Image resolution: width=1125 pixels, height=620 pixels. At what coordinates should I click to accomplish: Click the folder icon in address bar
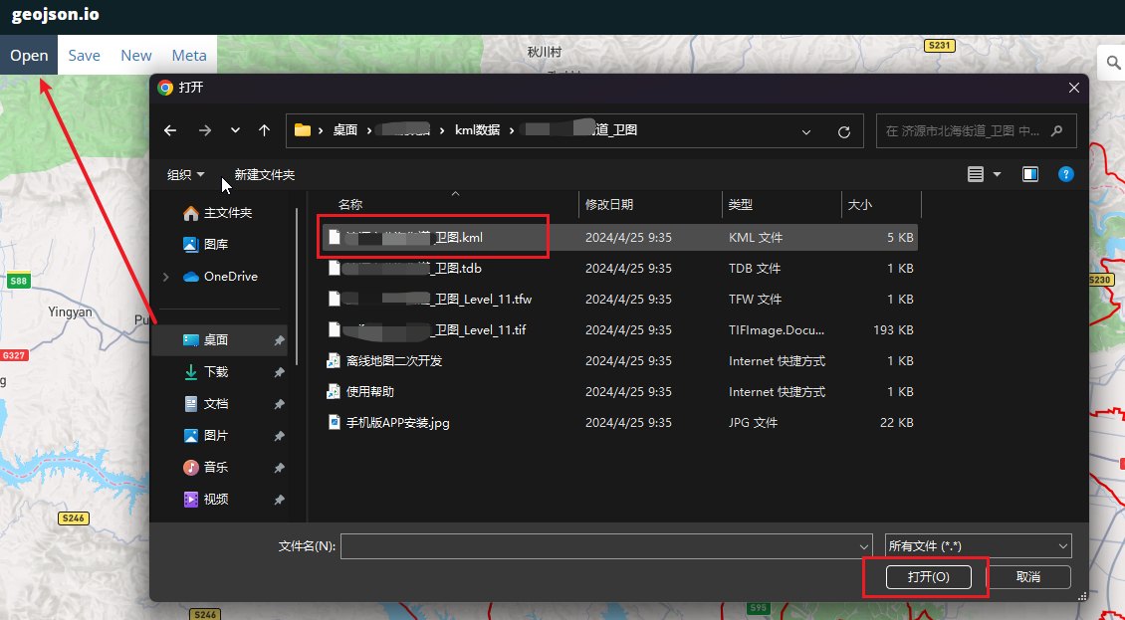(303, 130)
